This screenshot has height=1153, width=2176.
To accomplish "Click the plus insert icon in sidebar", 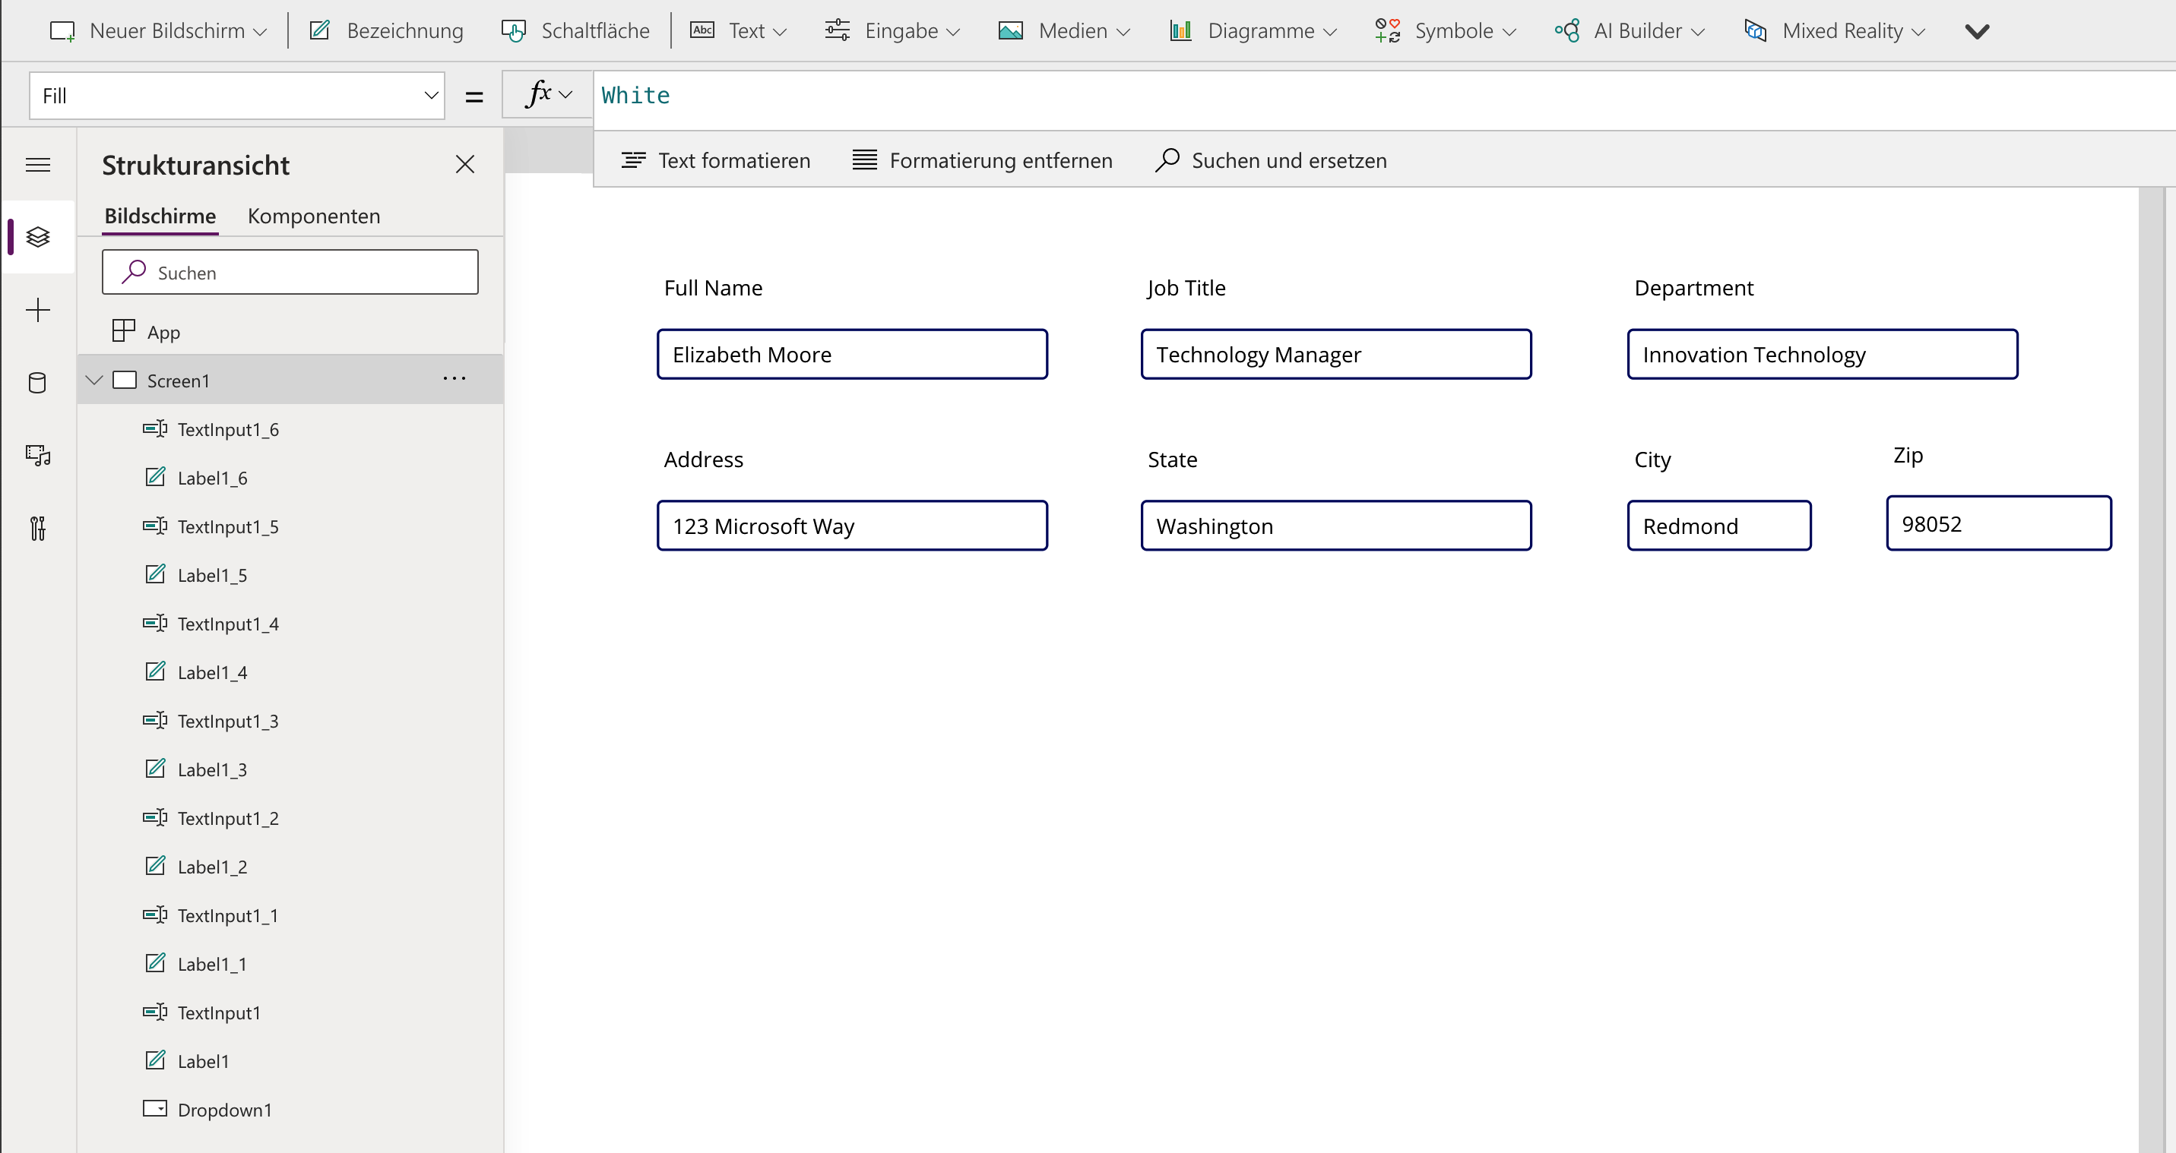I will [x=38, y=310].
